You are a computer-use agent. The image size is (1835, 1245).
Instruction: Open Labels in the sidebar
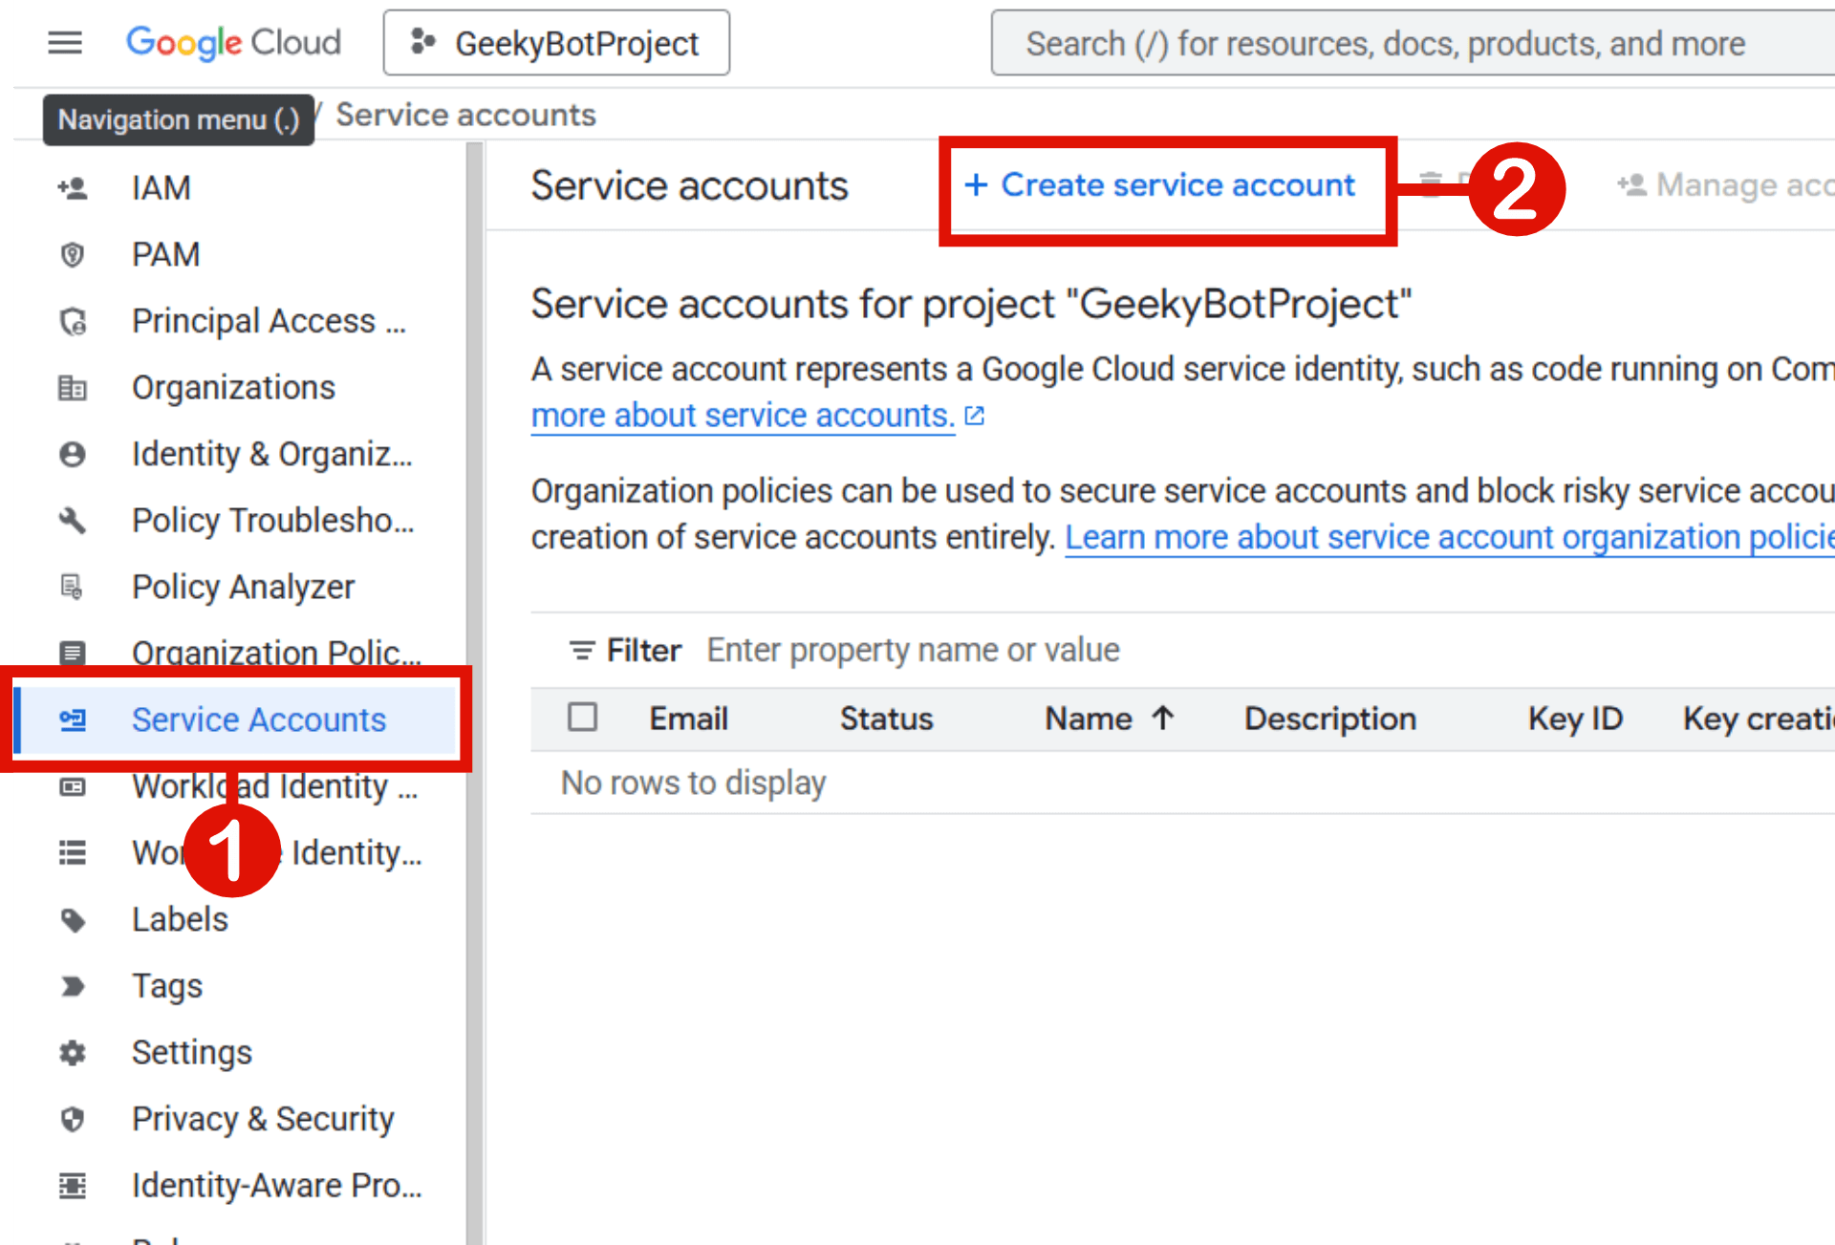click(x=181, y=919)
